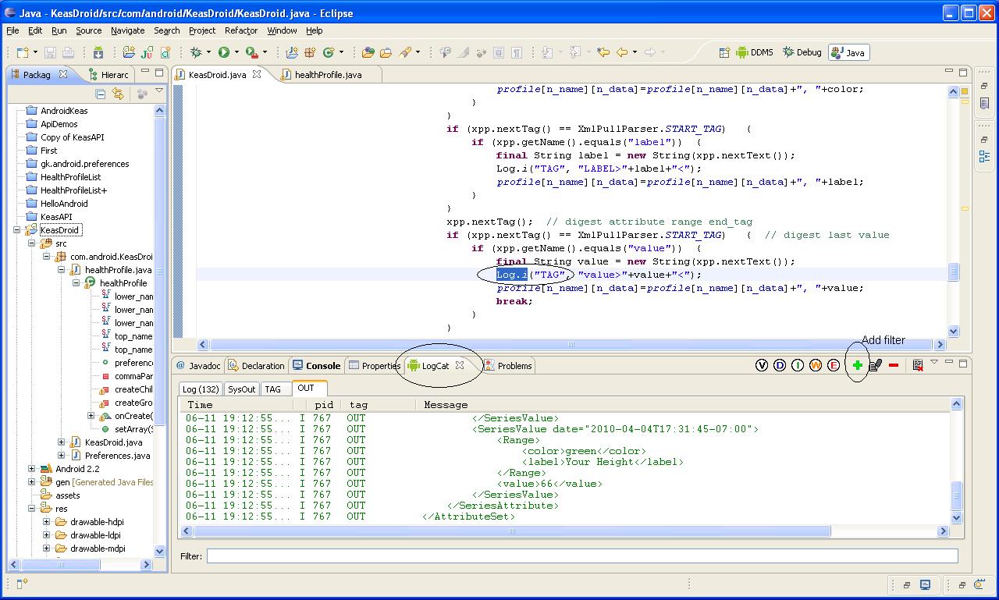The image size is (999, 600).
Task: Click the Edit filter pencil icon in LogCat
Action: (875, 365)
